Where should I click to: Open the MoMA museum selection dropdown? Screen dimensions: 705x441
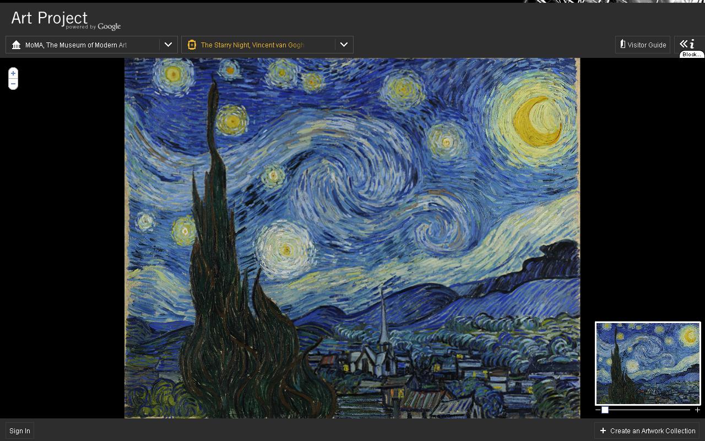click(x=91, y=45)
